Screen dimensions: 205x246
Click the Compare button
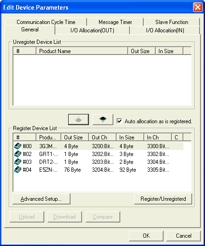(103, 217)
